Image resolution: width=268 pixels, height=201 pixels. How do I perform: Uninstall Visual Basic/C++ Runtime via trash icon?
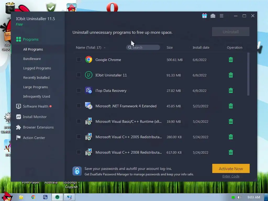tap(231, 121)
